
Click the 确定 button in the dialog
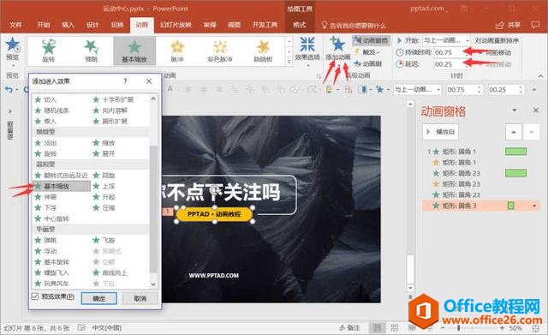click(x=99, y=298)
